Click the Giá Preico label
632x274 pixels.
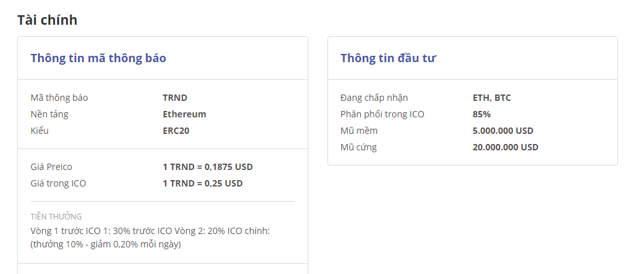coord(51,167)
